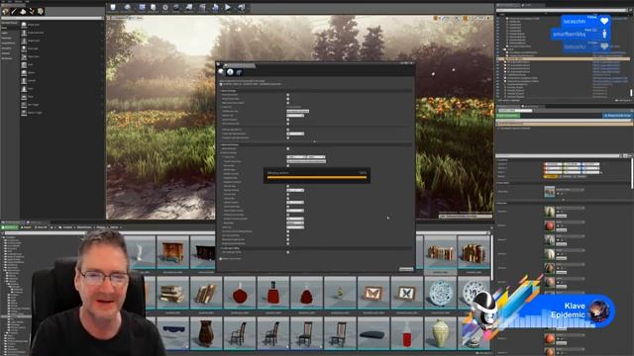Select the blue patterned plate thumbnail
Viewport: 634px width, 356px height.
(x=440, y=293)
